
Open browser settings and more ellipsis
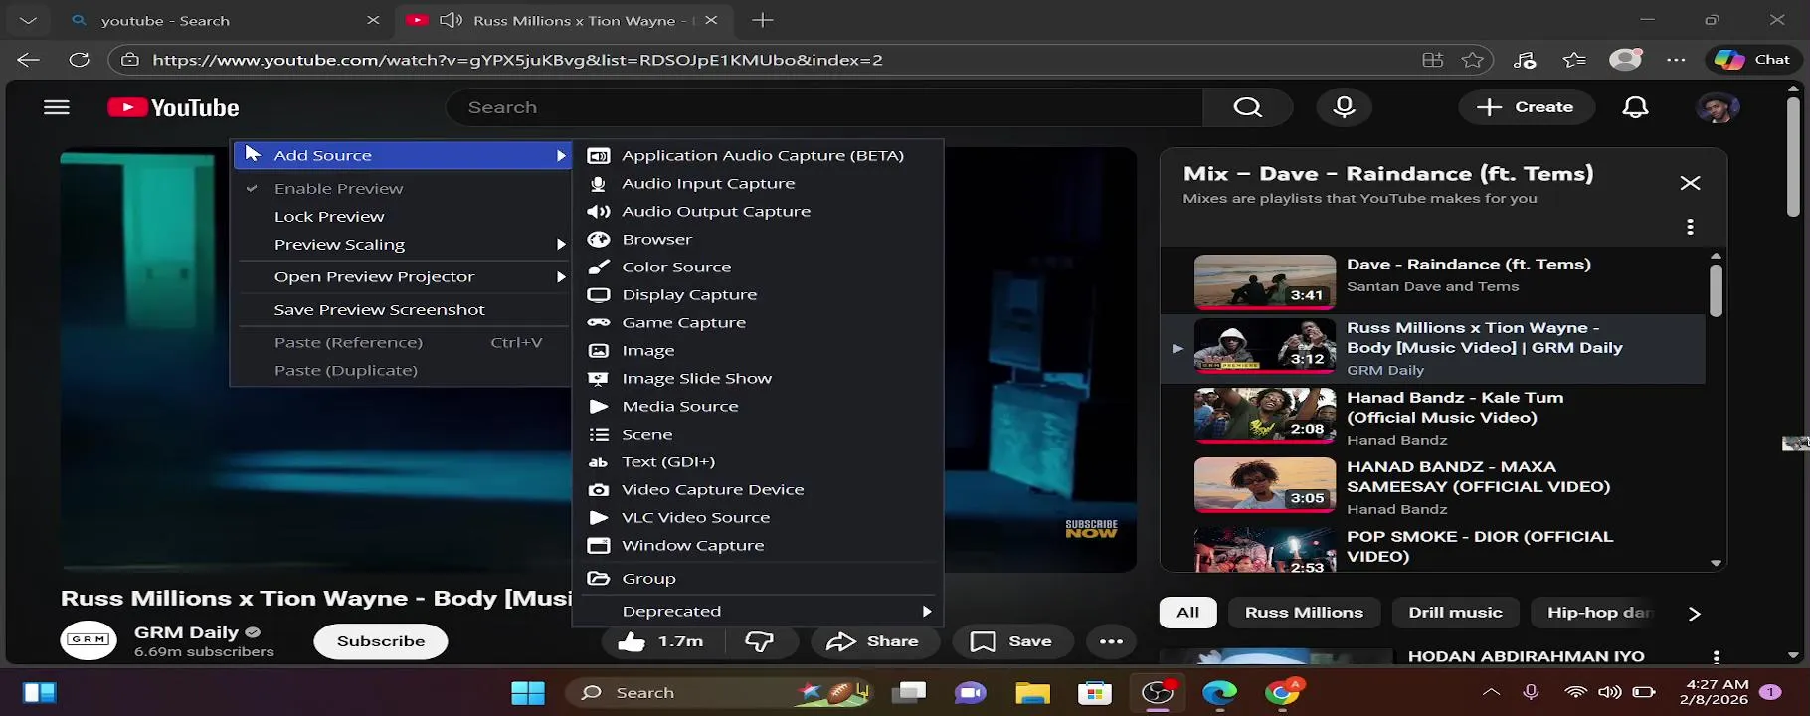(x=1676, y=60)
